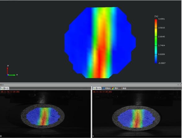
Task: Click the green x-axis arrow of the triad
Action: (x=12, y=75)
